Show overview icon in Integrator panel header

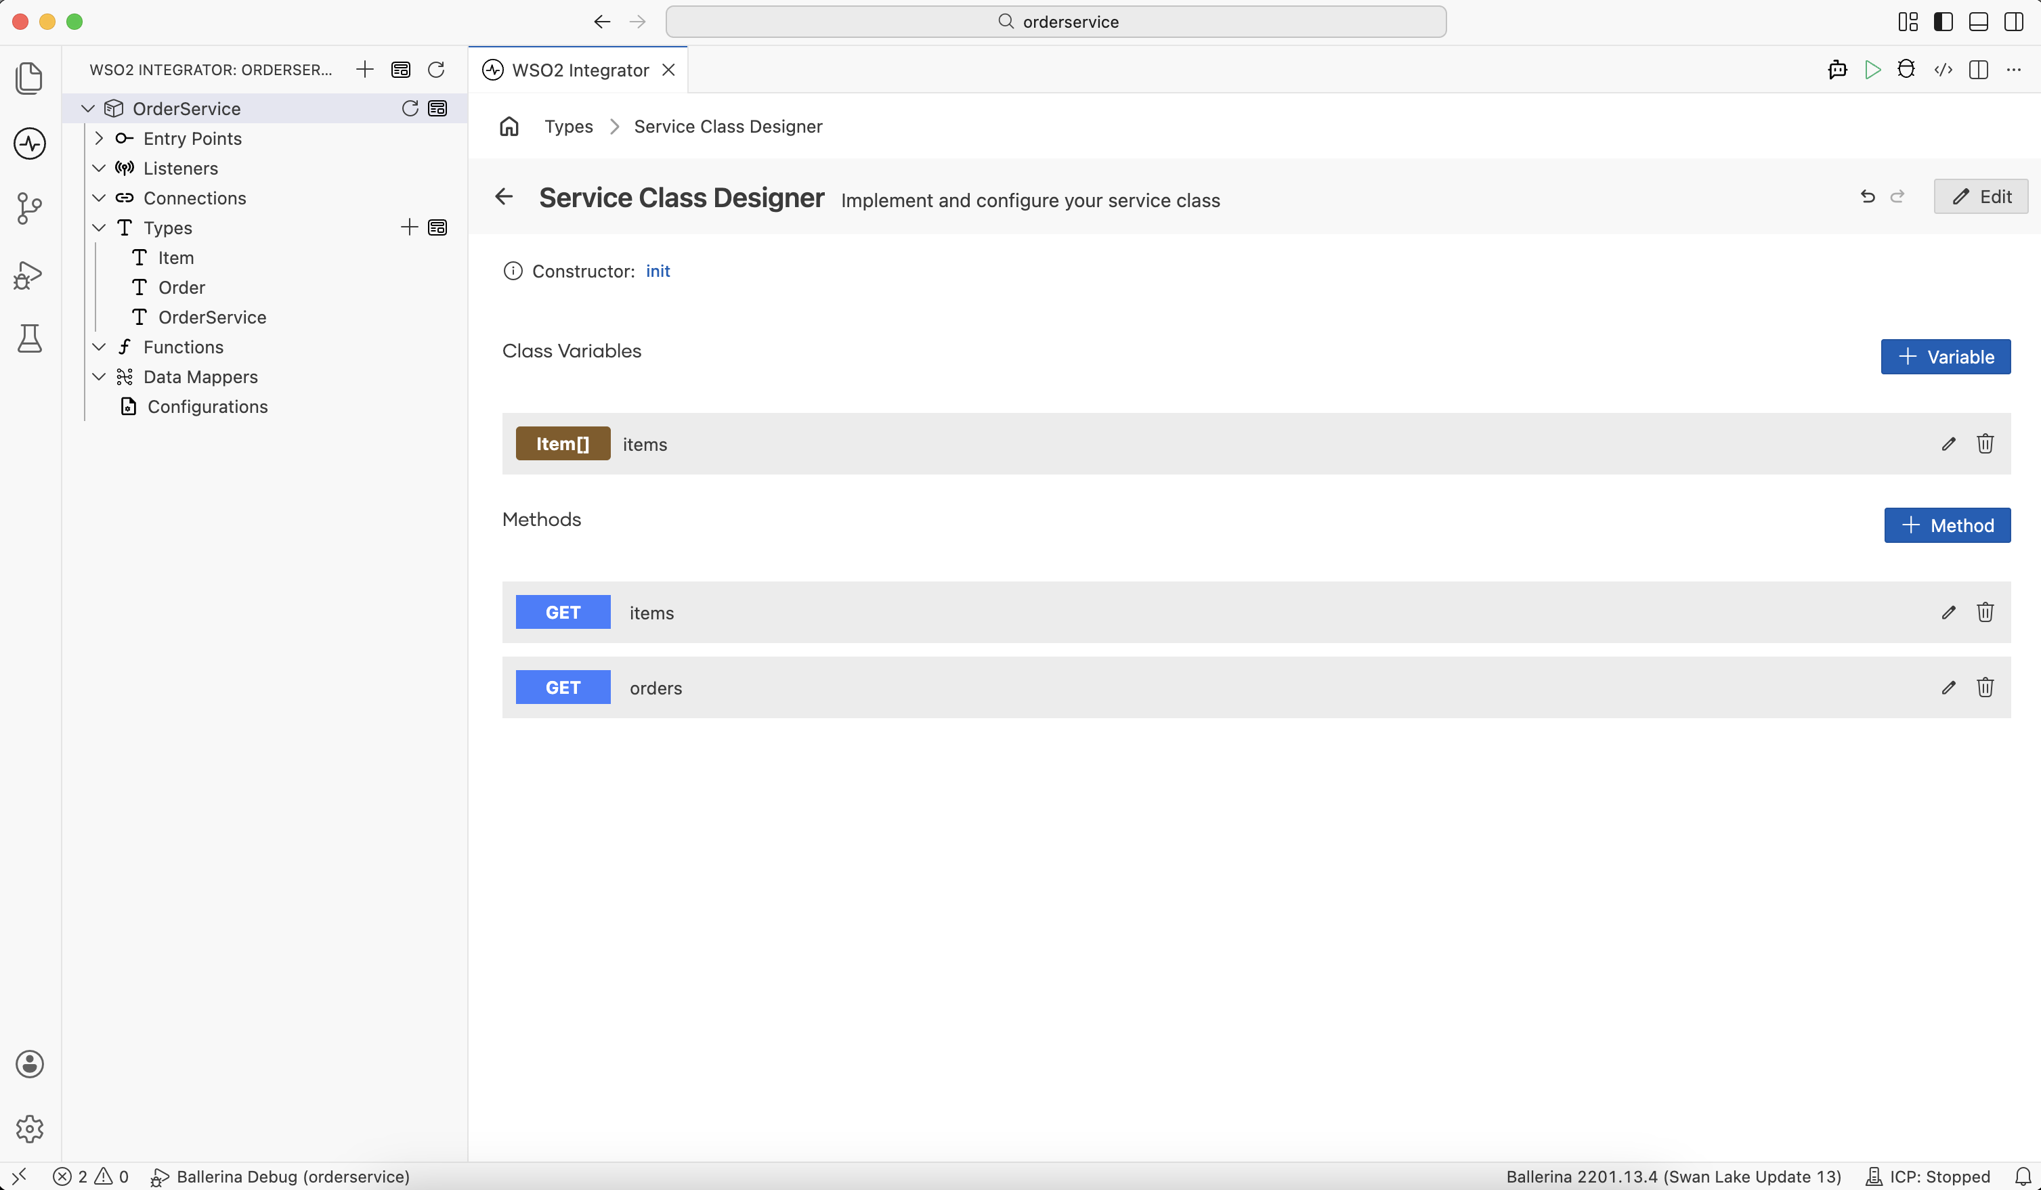(401, 70)
